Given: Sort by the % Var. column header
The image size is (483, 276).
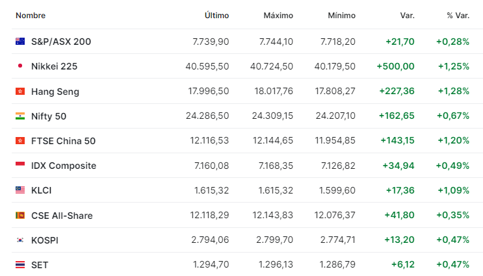Looking at the screenshot, I should tap(458, 16).
